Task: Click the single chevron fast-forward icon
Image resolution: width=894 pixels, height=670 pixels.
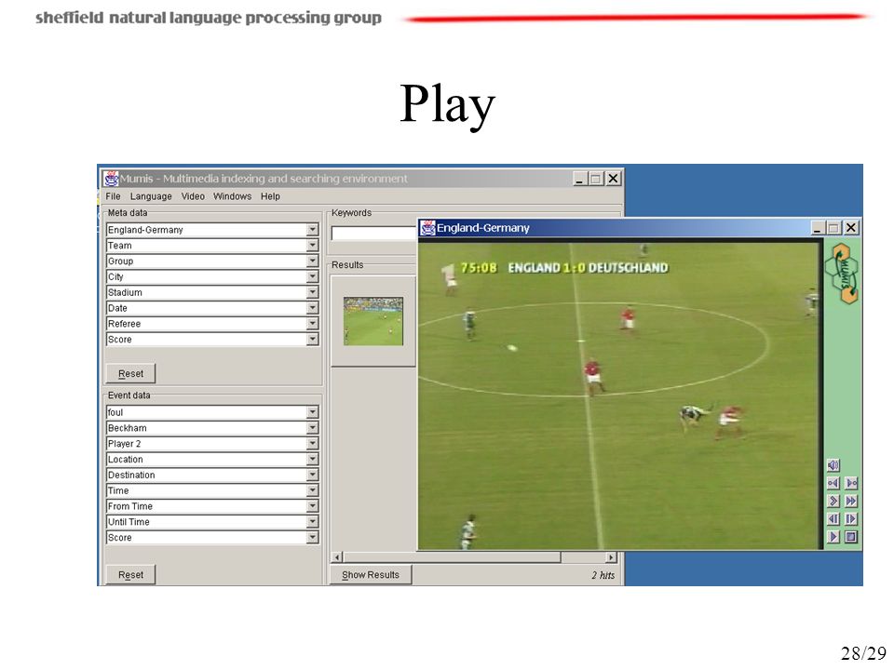Action: click(833, 501)
